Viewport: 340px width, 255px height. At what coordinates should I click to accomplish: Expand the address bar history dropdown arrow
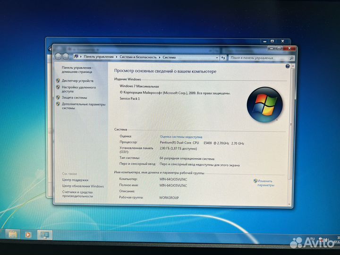point(217,58)
